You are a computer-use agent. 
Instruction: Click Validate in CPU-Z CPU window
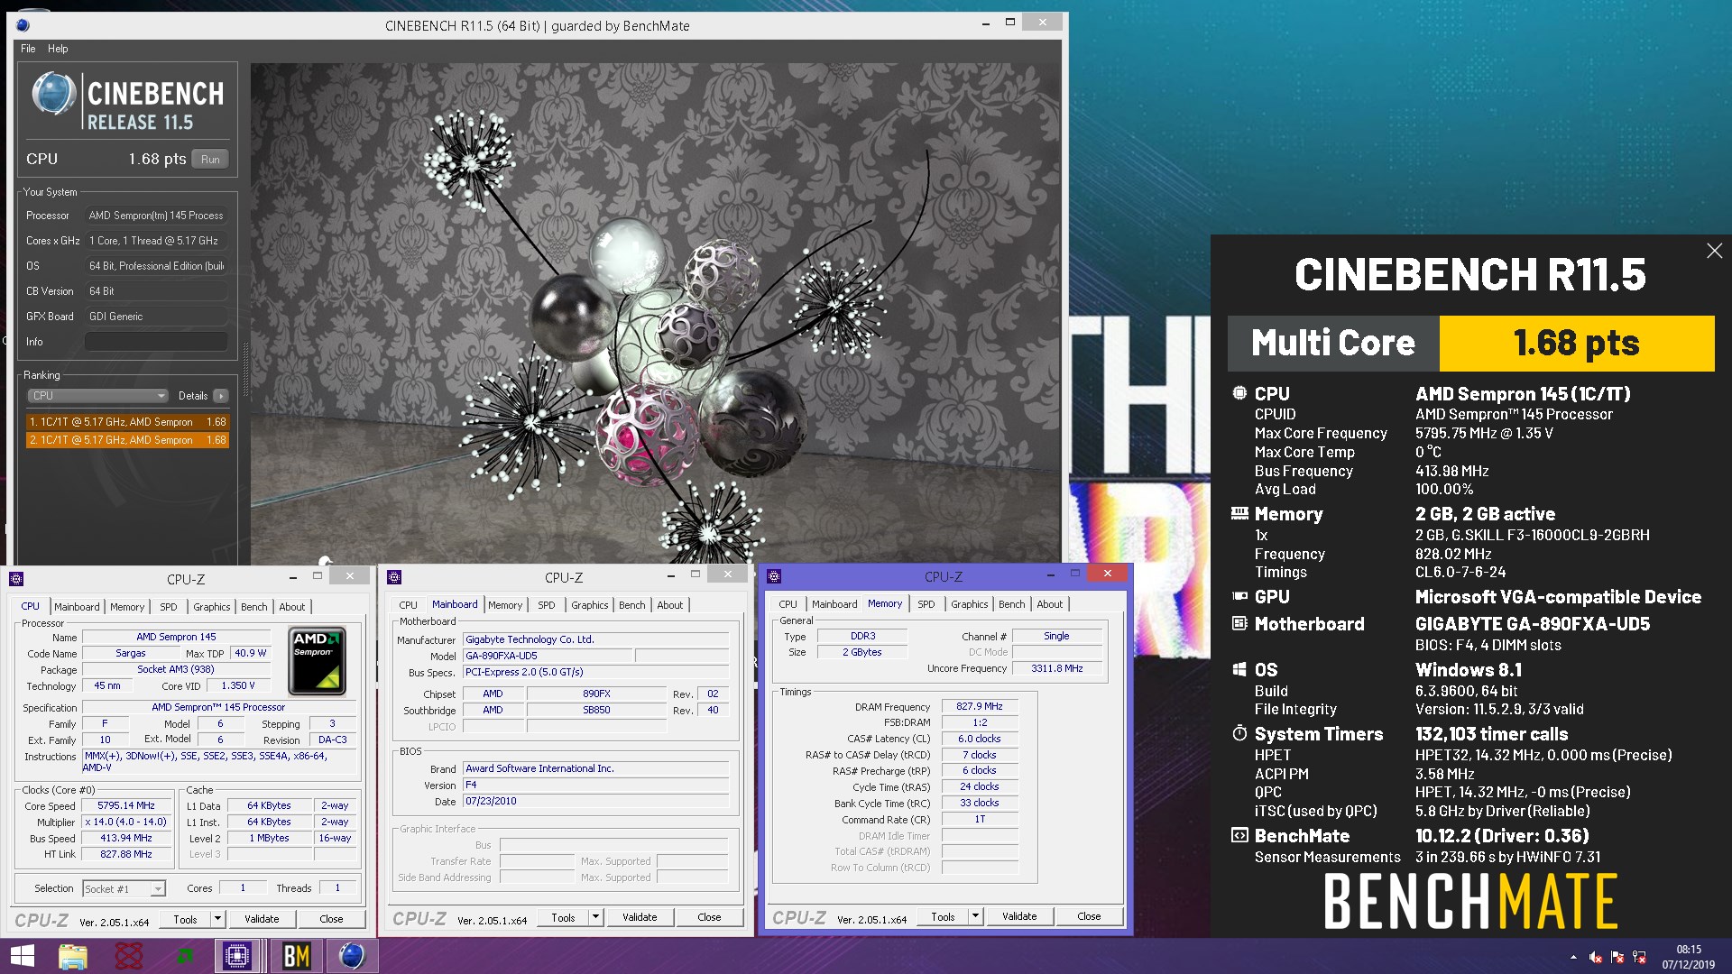(x=262, y=919)
